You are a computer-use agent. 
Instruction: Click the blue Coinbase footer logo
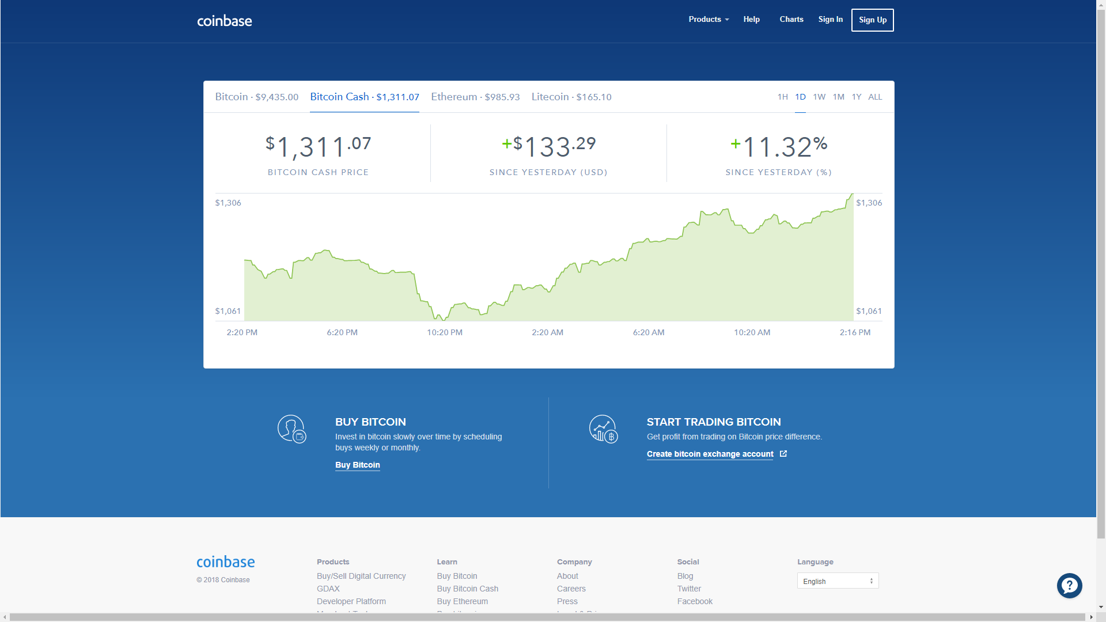226,562
